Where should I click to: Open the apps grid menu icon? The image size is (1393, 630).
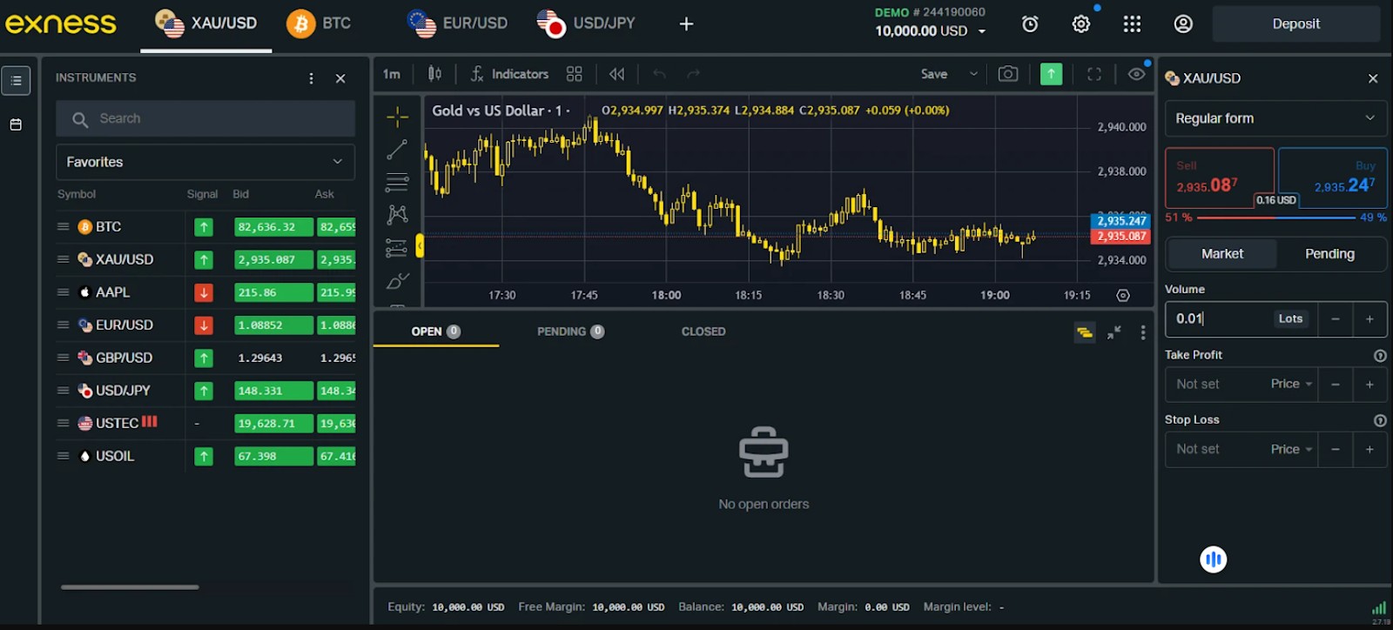click(x=1132, y=24)
